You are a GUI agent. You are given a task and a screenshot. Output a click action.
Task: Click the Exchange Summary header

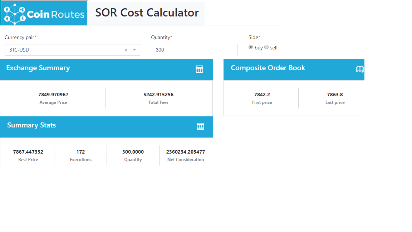click(107, 70)
